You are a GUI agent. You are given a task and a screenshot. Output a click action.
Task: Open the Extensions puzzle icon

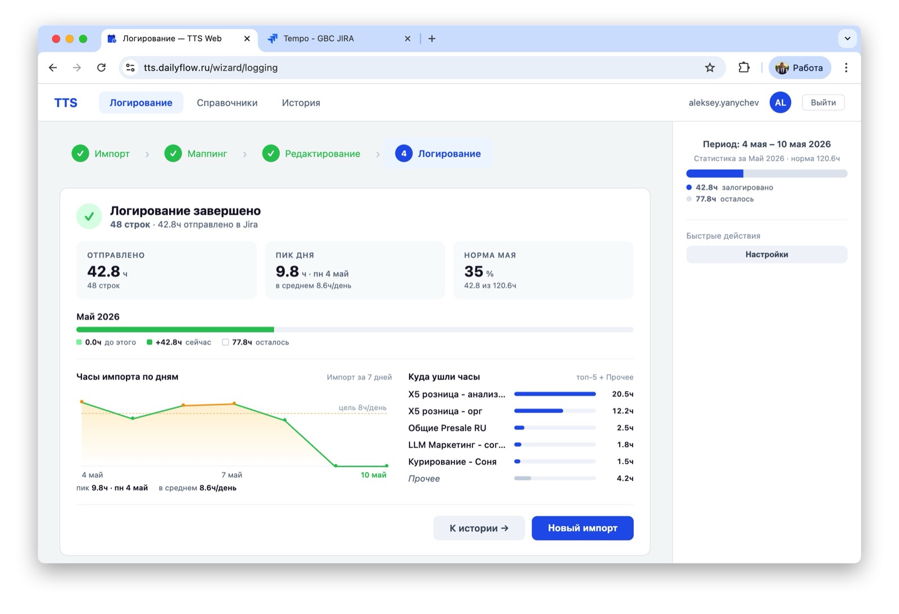(x=744, y=67)
